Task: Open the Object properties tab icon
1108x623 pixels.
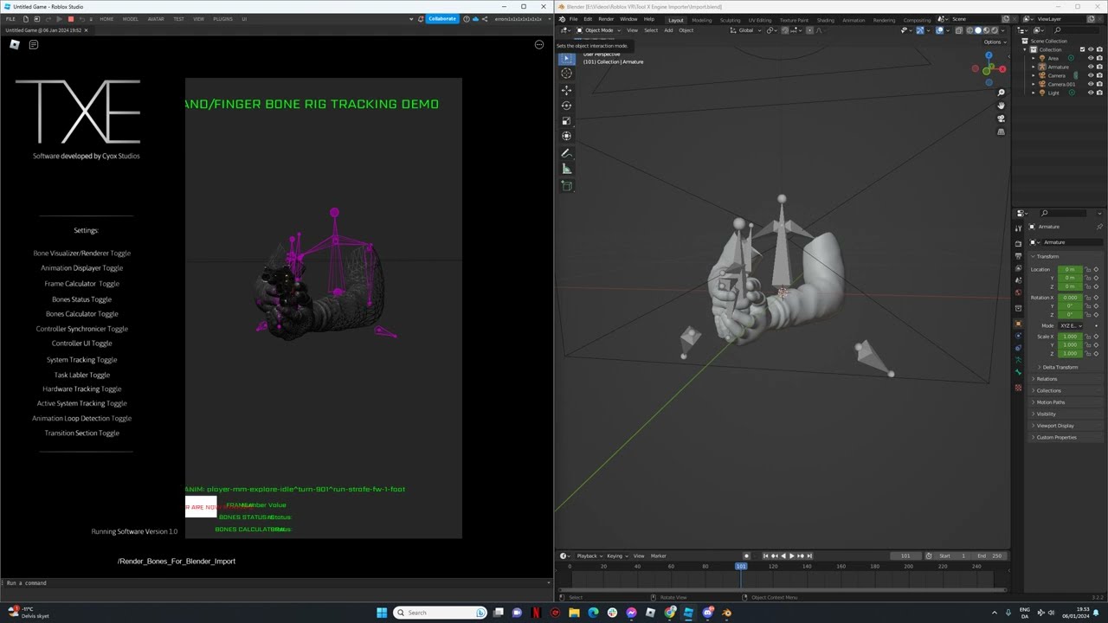Action: tap(1018, 324)
